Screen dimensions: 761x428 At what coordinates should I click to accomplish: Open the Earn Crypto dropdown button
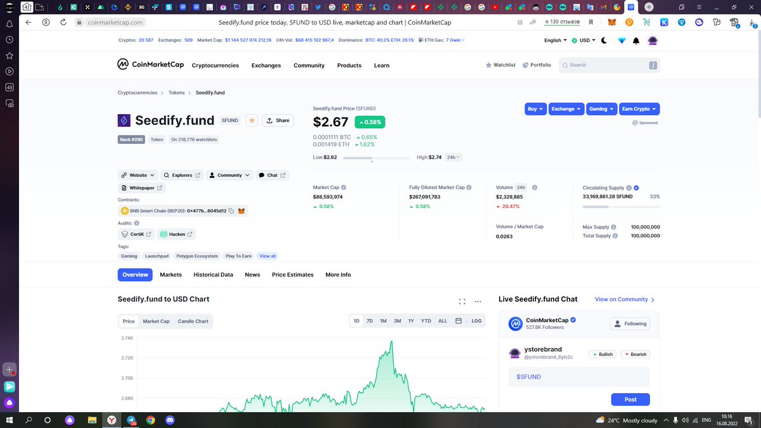639,109
